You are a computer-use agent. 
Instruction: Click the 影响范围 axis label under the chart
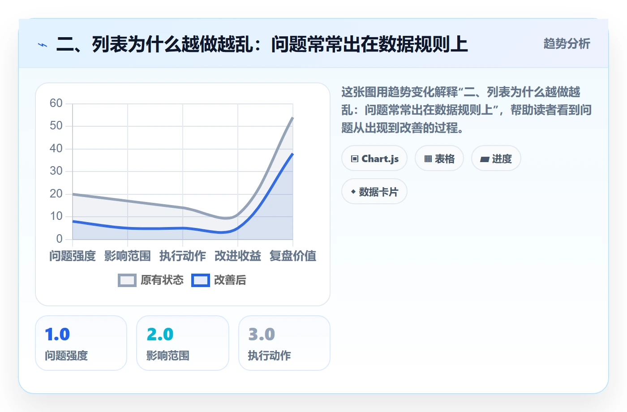click(x=128, y=256)
